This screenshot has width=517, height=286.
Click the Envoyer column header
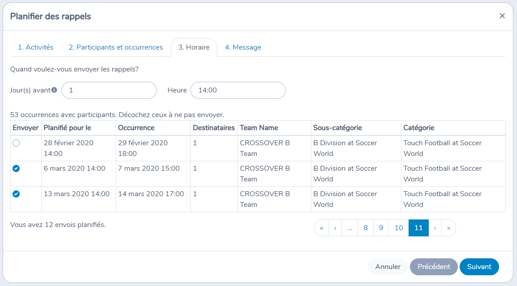point(26,128)
